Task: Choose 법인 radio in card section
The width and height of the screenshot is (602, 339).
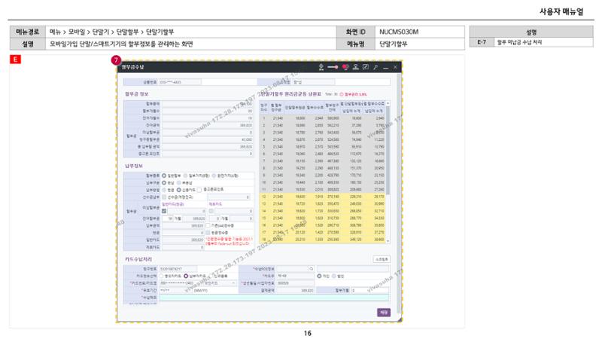Action: click(334, 276)
